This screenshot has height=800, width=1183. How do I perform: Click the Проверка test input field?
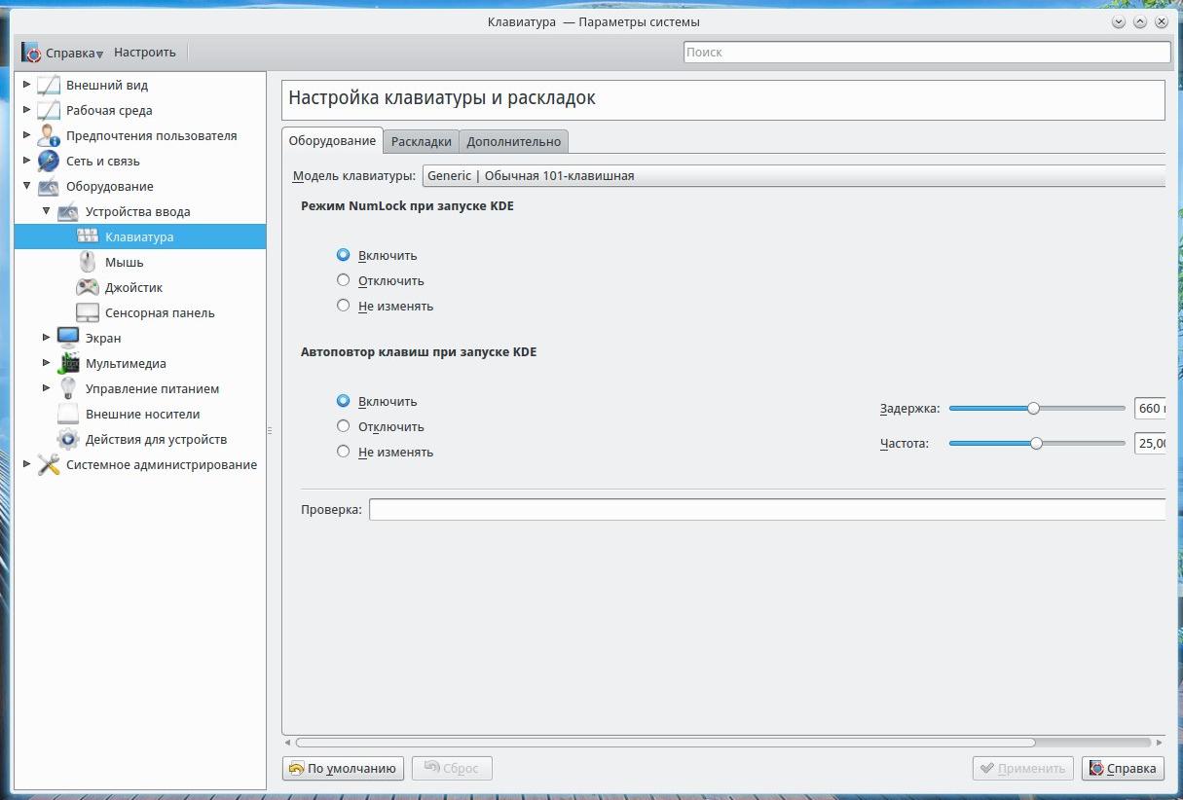pos(767,510)
